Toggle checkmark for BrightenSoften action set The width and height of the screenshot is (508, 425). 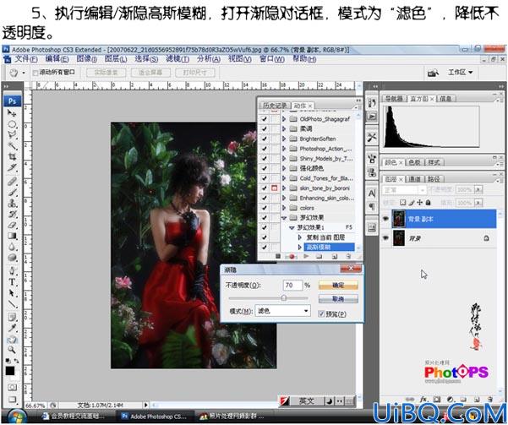[265, 139]
